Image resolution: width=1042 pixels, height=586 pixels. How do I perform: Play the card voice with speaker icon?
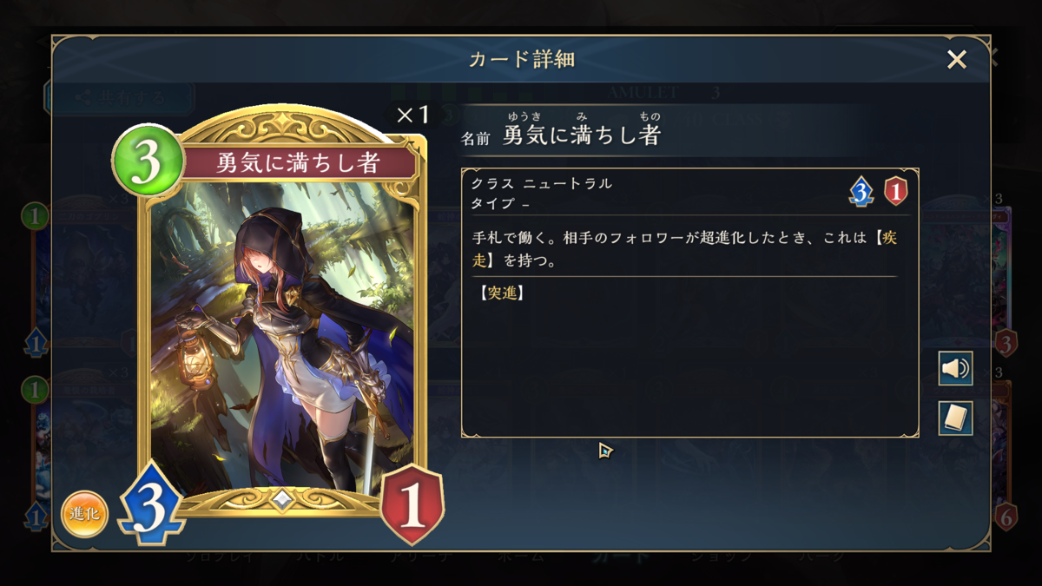(955, 369)
